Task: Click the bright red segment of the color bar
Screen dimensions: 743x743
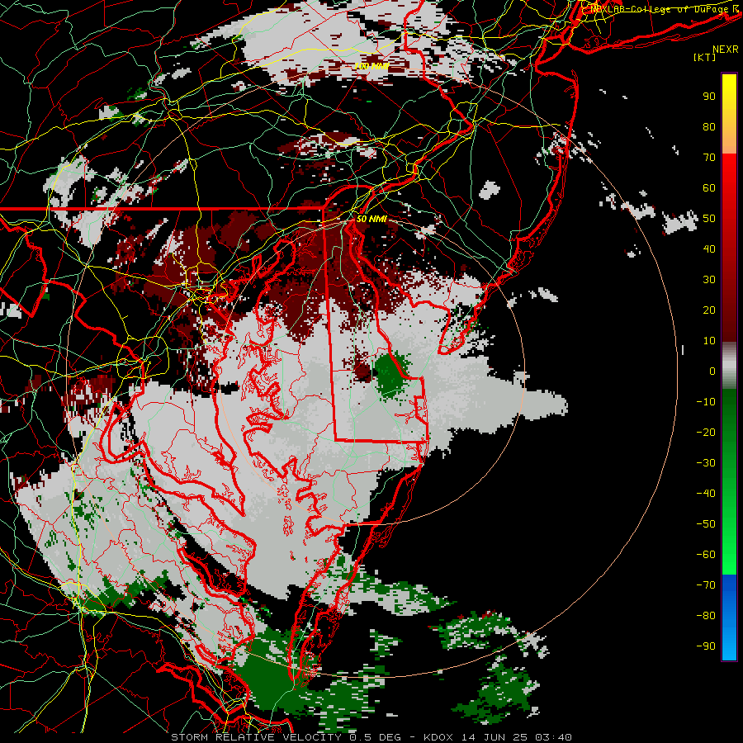Action: pos(729,173)
